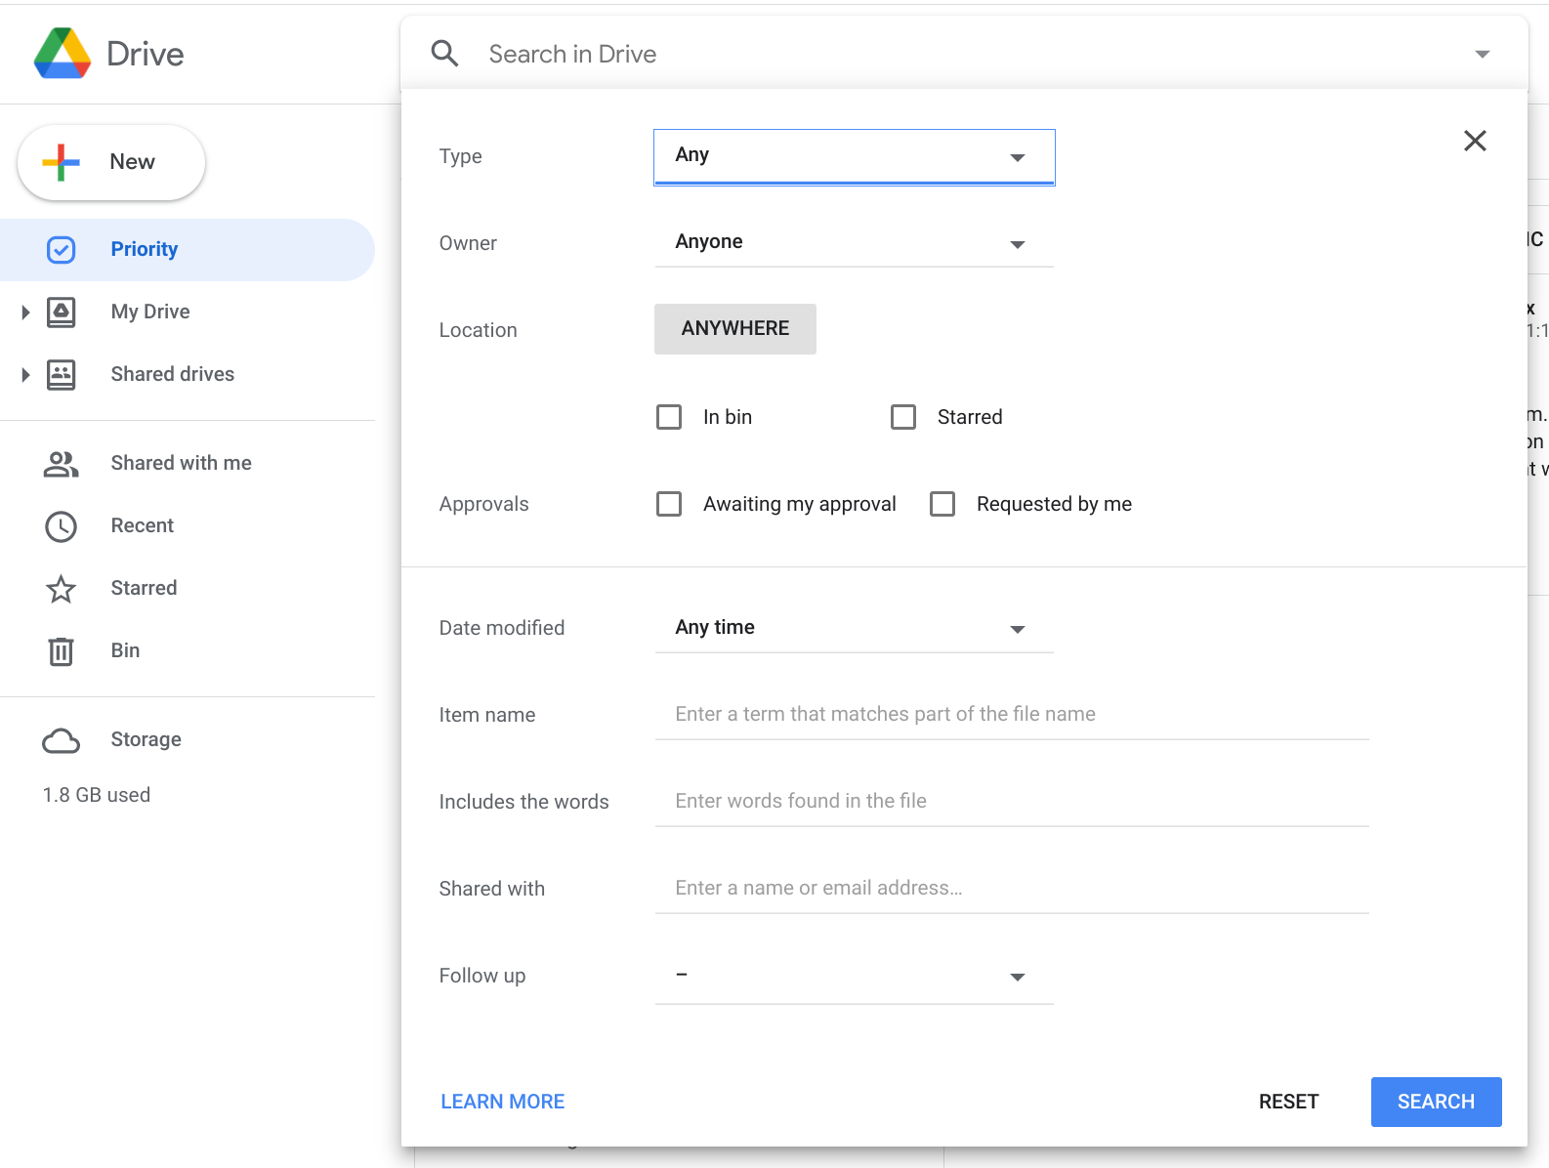Go to Recent files

pyautogui.click(x=143, y=525)
